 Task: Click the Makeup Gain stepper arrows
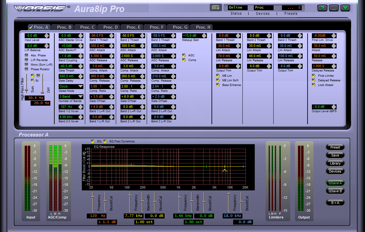click(204, 35)
